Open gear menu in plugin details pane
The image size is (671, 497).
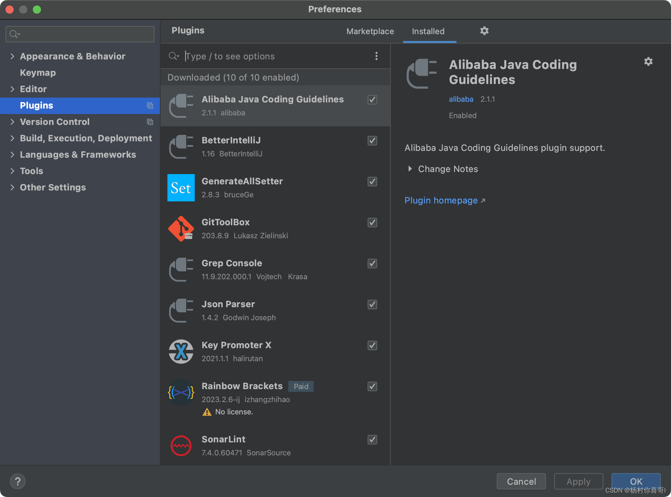click(648, 62)
